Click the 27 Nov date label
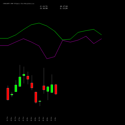Screen dimensions: 125x125 click(x=19, y=119)
